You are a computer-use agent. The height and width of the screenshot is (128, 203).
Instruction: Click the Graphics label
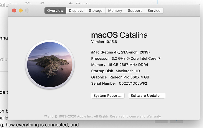tap(99, 77)
